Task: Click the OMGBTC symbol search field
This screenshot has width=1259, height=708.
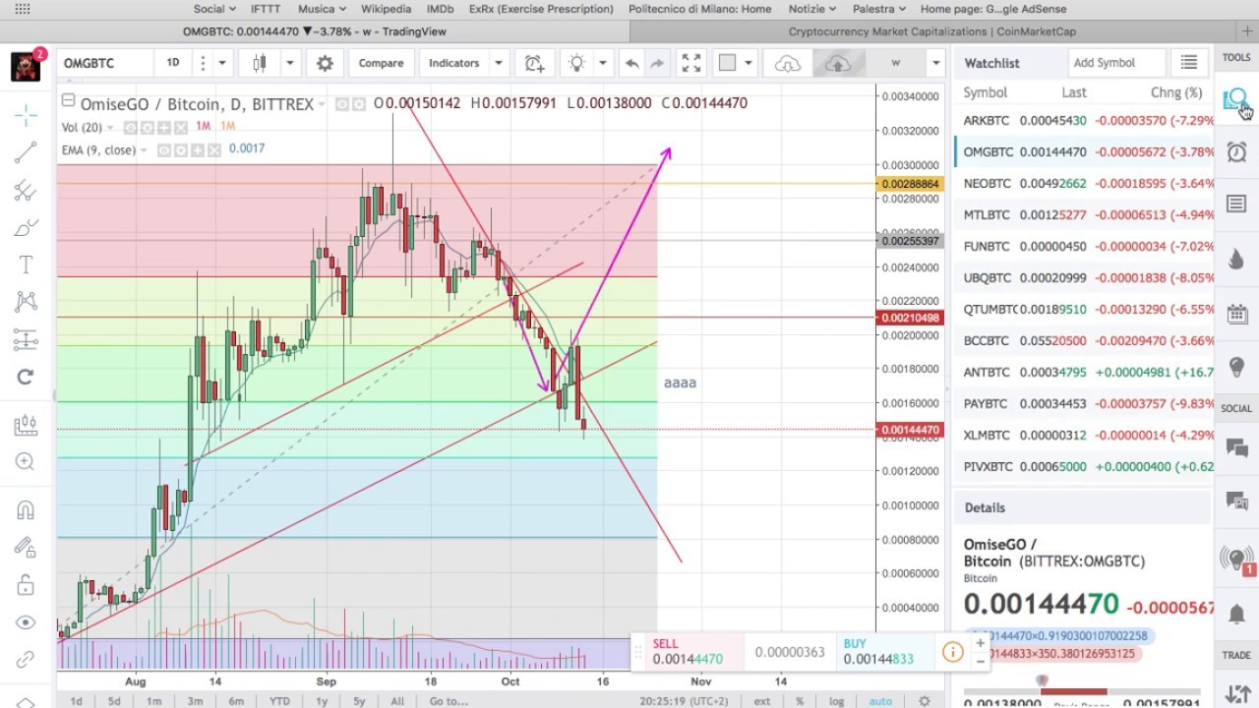Action: click(x=105, y=63)
